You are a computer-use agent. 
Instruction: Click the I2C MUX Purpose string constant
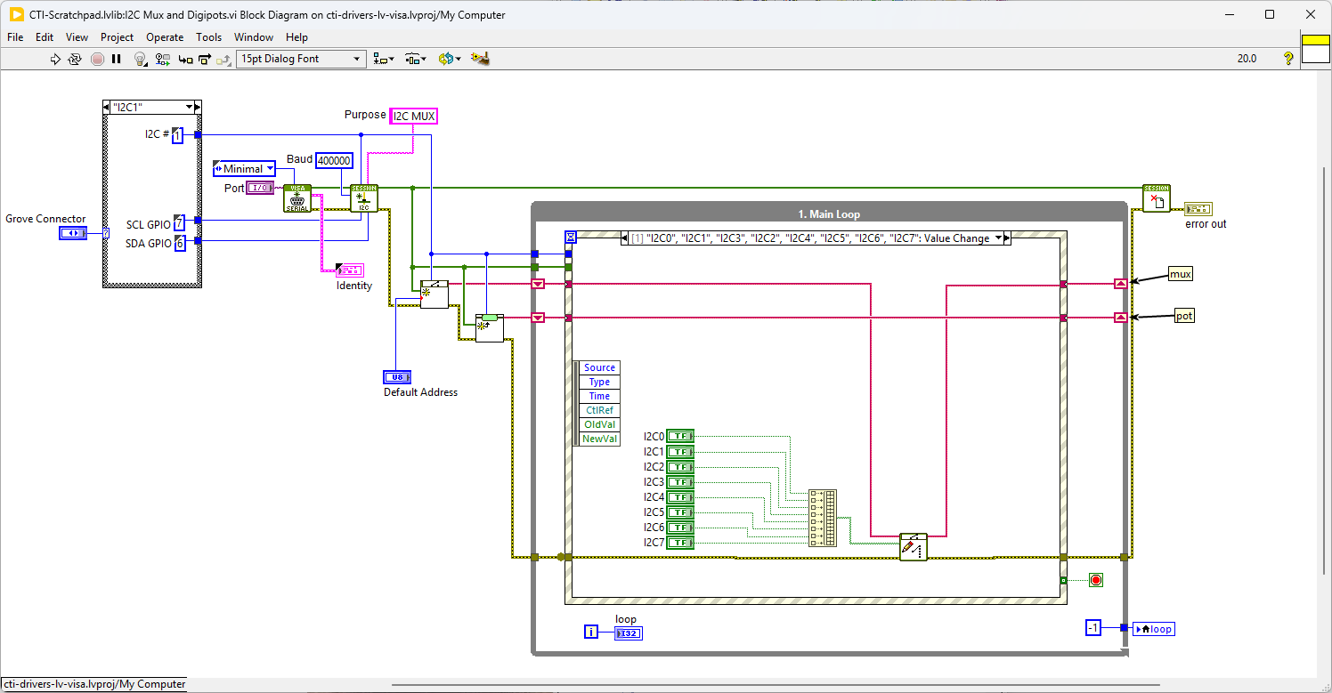414,116
